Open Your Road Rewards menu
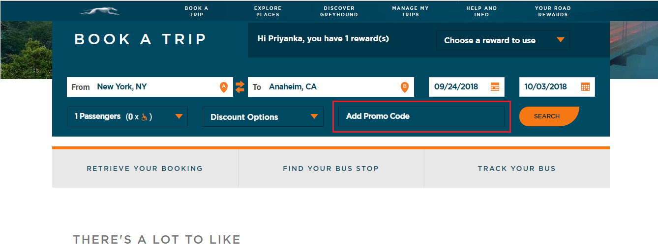This screenshot has height=252, width=658. pos(553,11)
